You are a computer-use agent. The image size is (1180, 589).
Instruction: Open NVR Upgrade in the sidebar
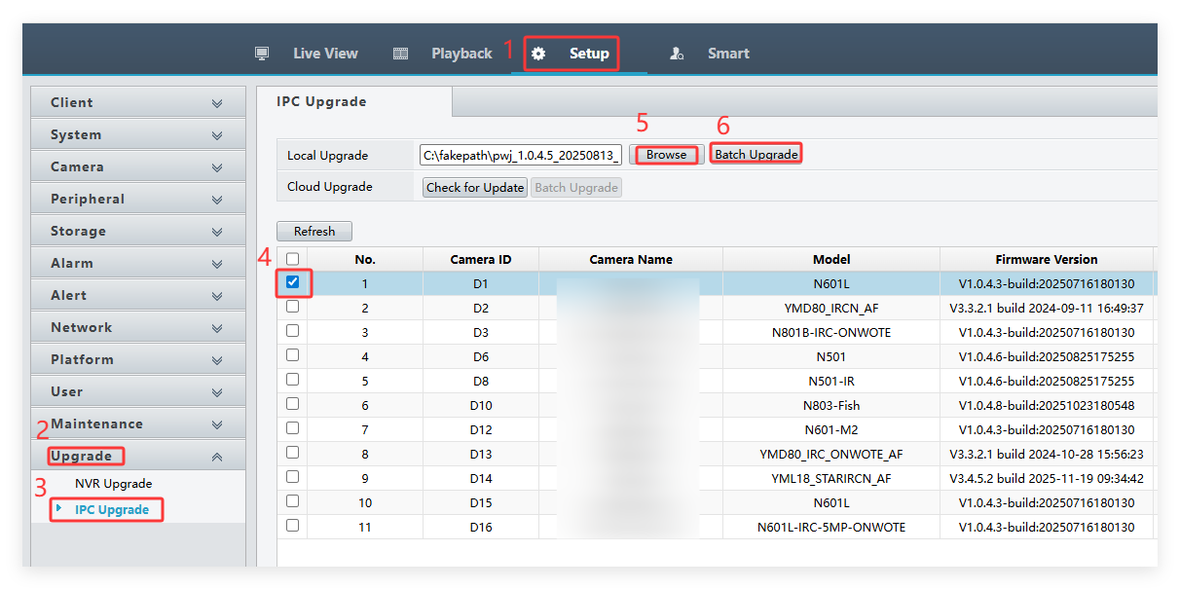113,484
